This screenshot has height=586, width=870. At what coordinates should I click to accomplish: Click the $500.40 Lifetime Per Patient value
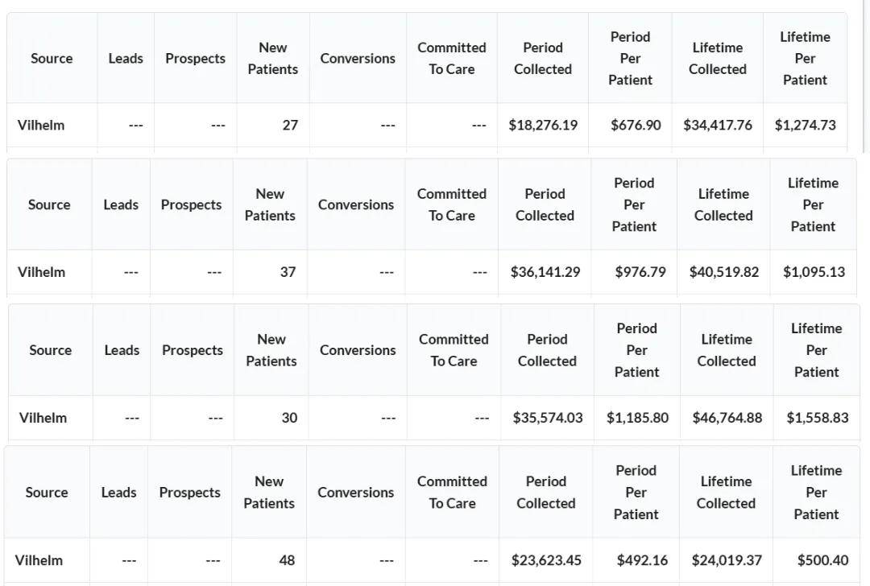tap(822, 560)
